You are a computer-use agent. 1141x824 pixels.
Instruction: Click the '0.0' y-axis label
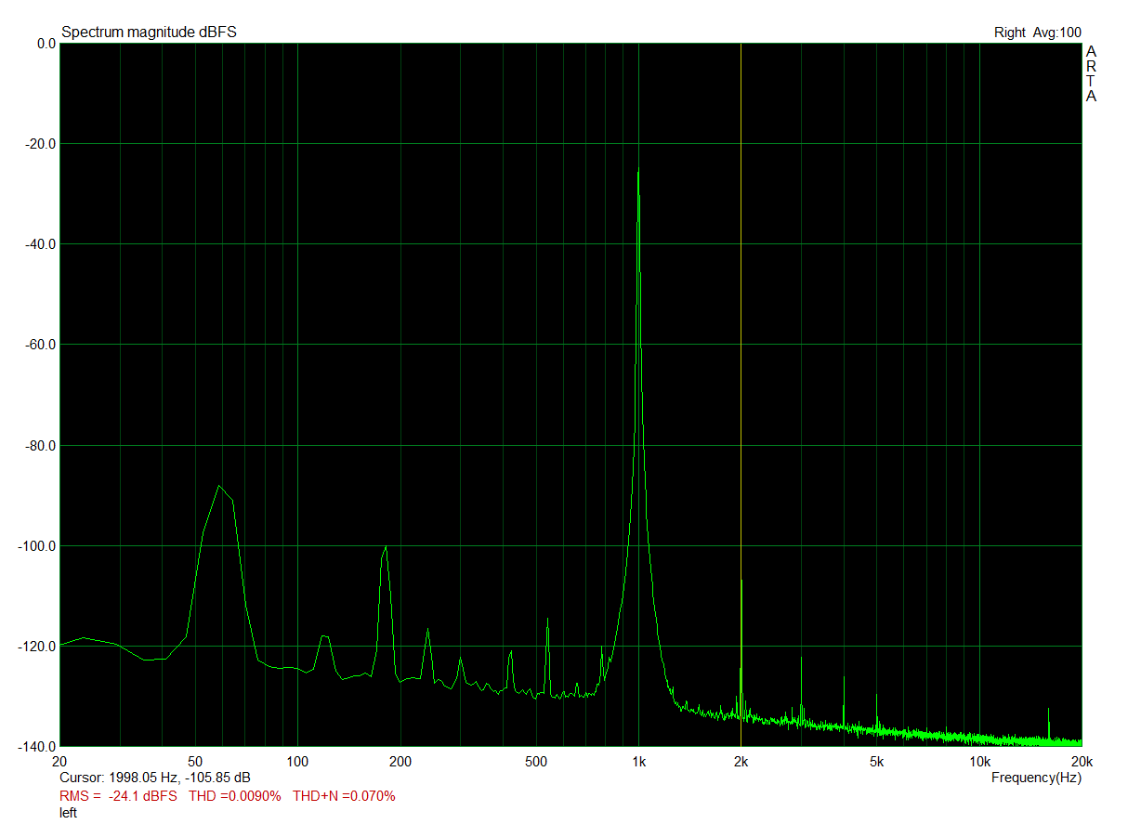46,44
